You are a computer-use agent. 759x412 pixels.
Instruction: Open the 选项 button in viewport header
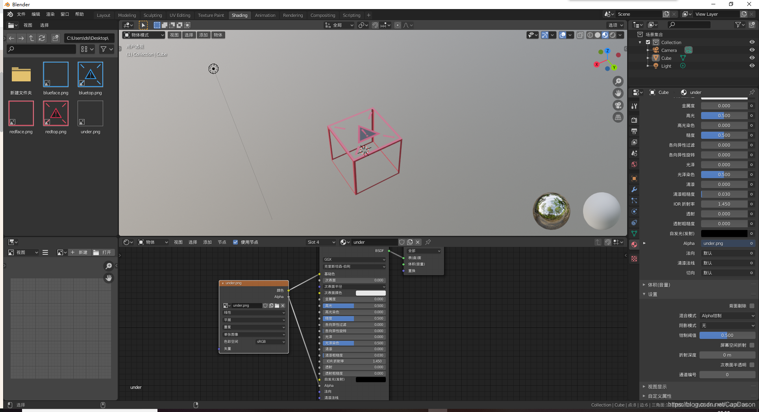pos(615,25)
